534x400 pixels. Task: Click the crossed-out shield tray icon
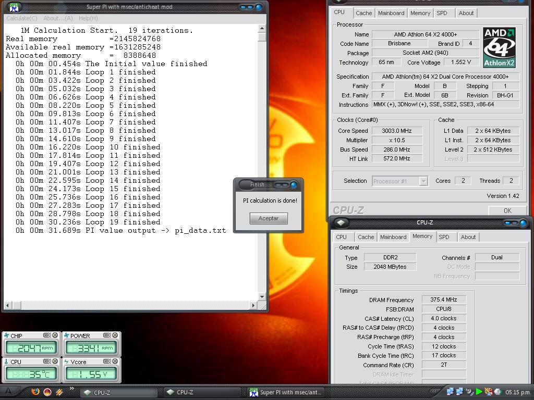tap(488, 392)
